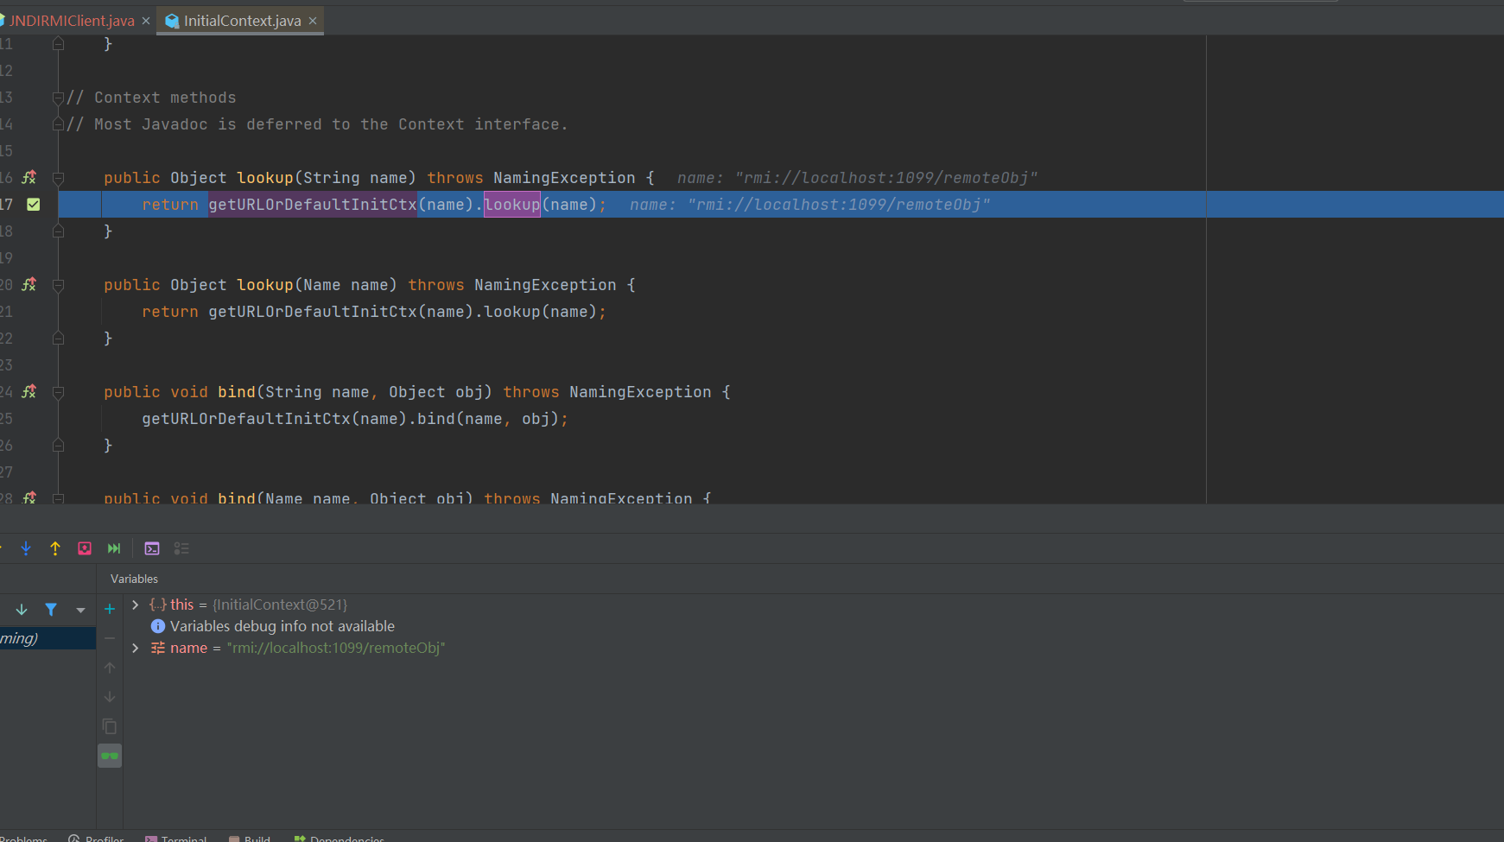Click the frames filter funnel icon
Viewport: 1504px width, 842px height.
point(51,610)
